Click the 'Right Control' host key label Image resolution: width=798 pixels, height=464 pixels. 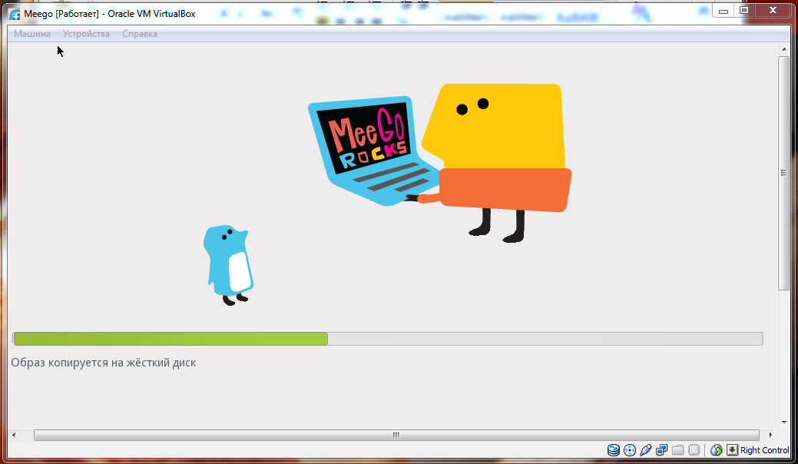[764, 450]
